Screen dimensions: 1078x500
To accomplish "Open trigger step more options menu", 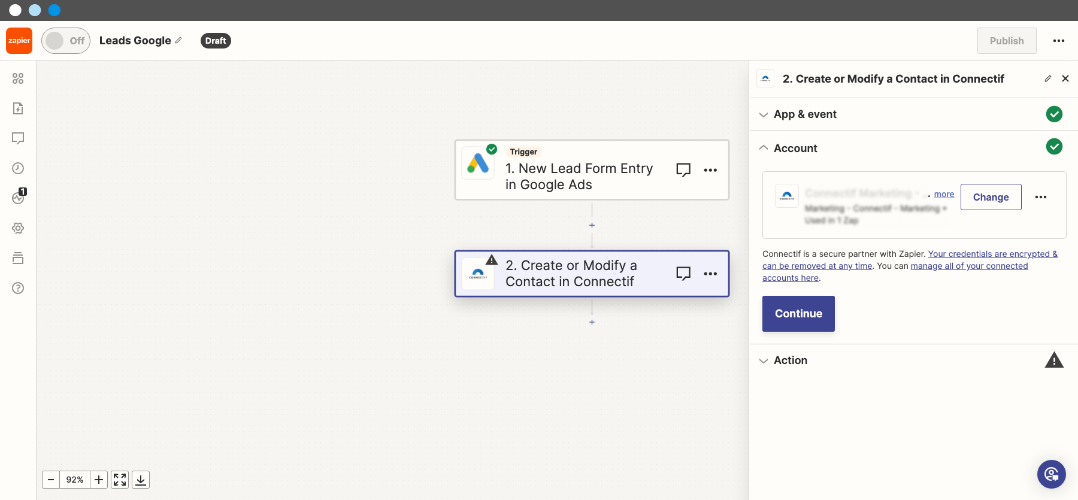I will tap(710, 170).
